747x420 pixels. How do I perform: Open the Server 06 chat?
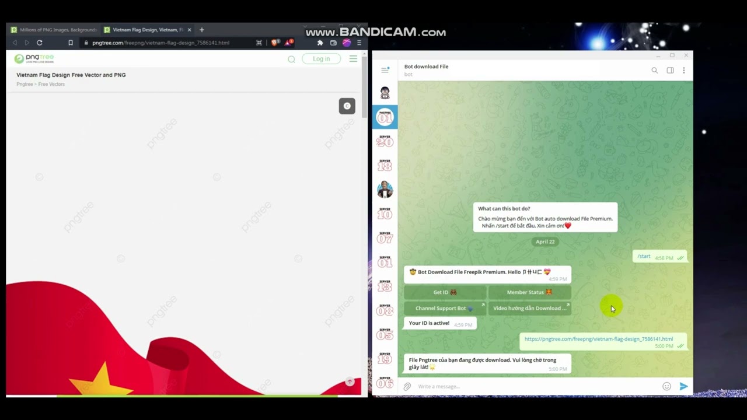[x=385, y=381]
